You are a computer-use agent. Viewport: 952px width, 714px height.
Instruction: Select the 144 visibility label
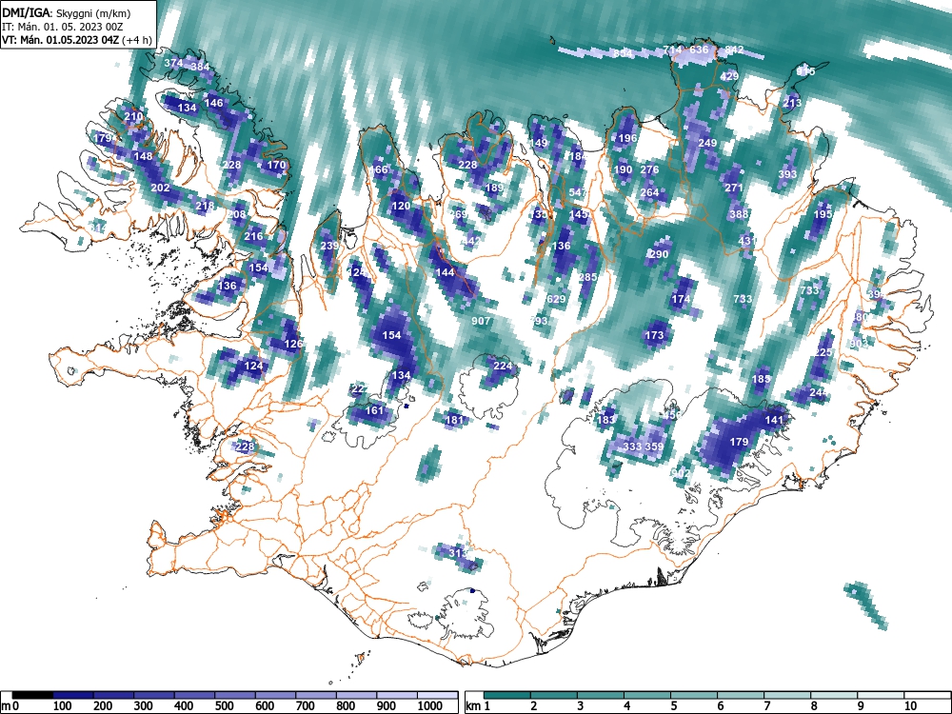[445, 272]
